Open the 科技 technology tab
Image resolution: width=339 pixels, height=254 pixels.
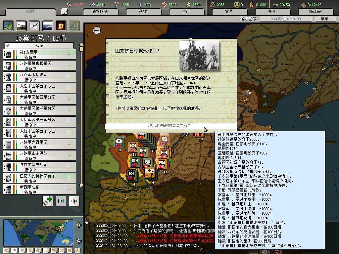coord(143,12)
